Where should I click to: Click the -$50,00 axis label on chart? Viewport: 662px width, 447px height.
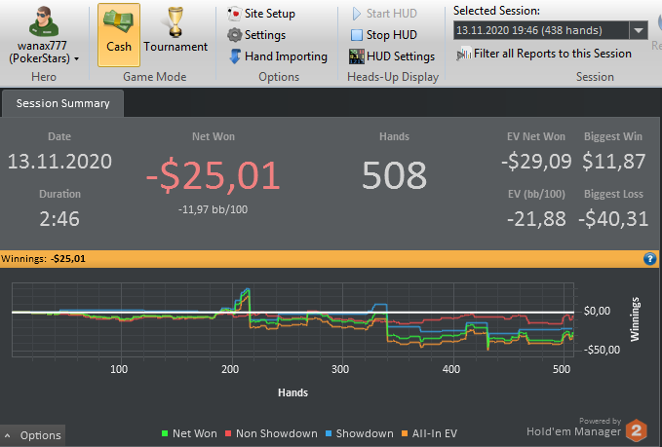point(603,350)
